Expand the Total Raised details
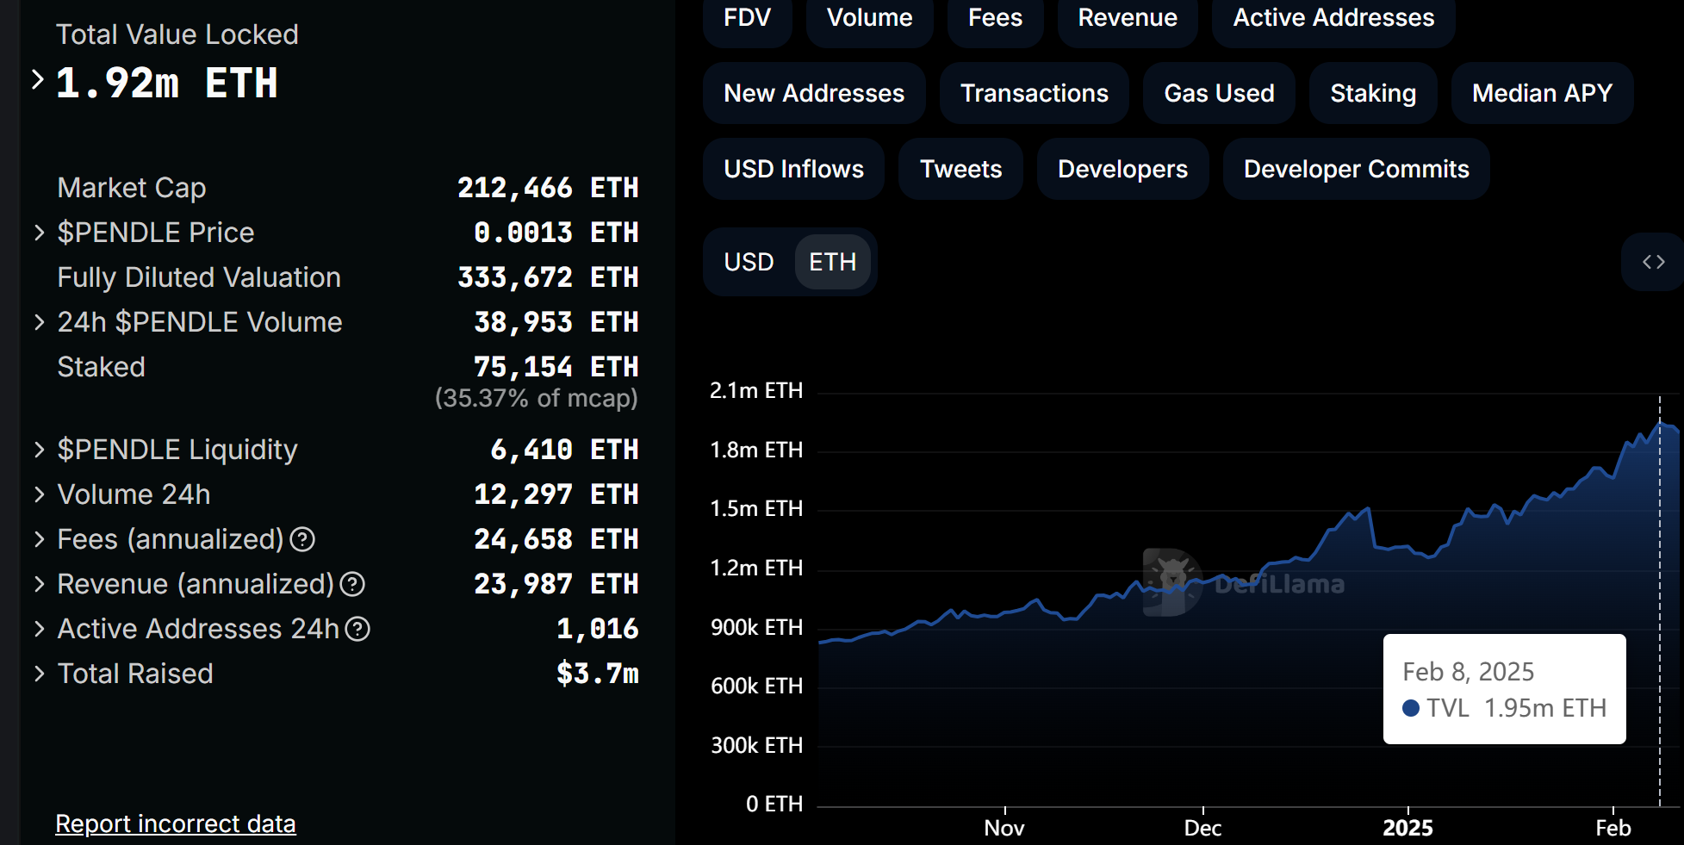Image resolution: width=1684 pixels, height=845 pixels. tap(38, 674)
